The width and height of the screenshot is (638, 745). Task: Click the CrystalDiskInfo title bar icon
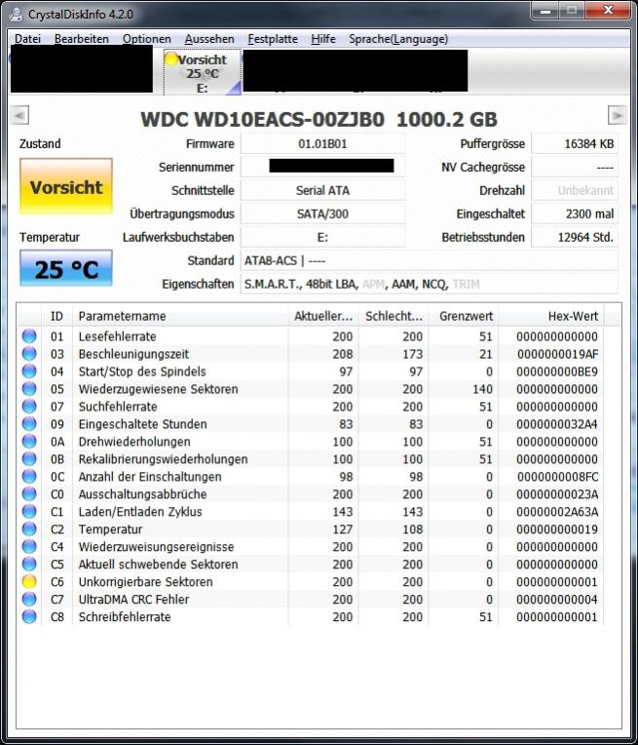[x=17, y=15]
